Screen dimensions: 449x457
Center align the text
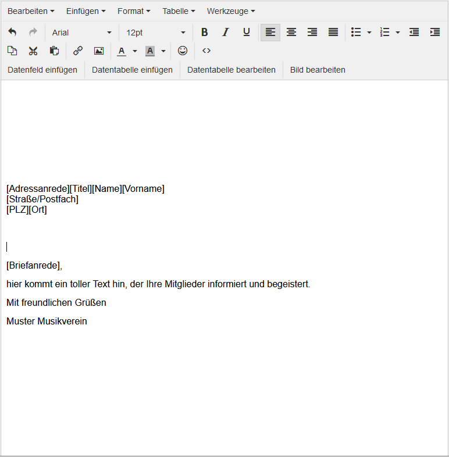tap(291, 32)
